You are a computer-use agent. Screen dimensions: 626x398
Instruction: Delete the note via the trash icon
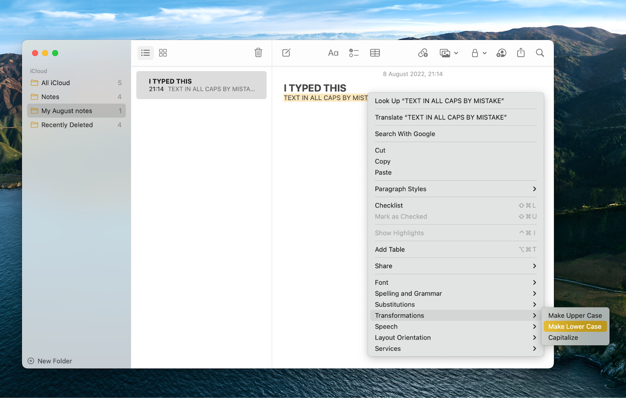pyautogui.click(x=258, y=53)
